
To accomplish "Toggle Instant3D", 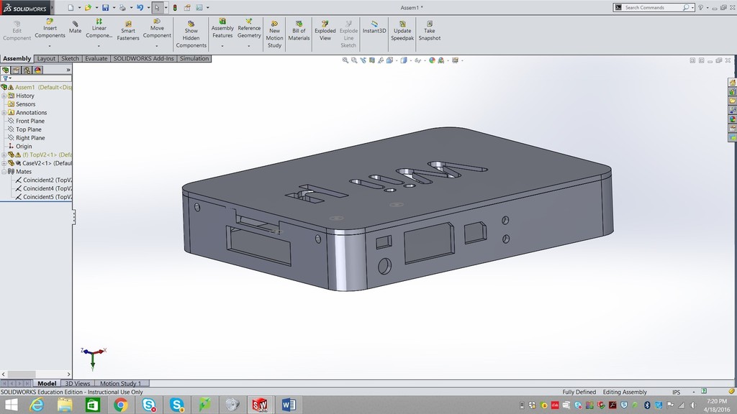I will point(374,27).
